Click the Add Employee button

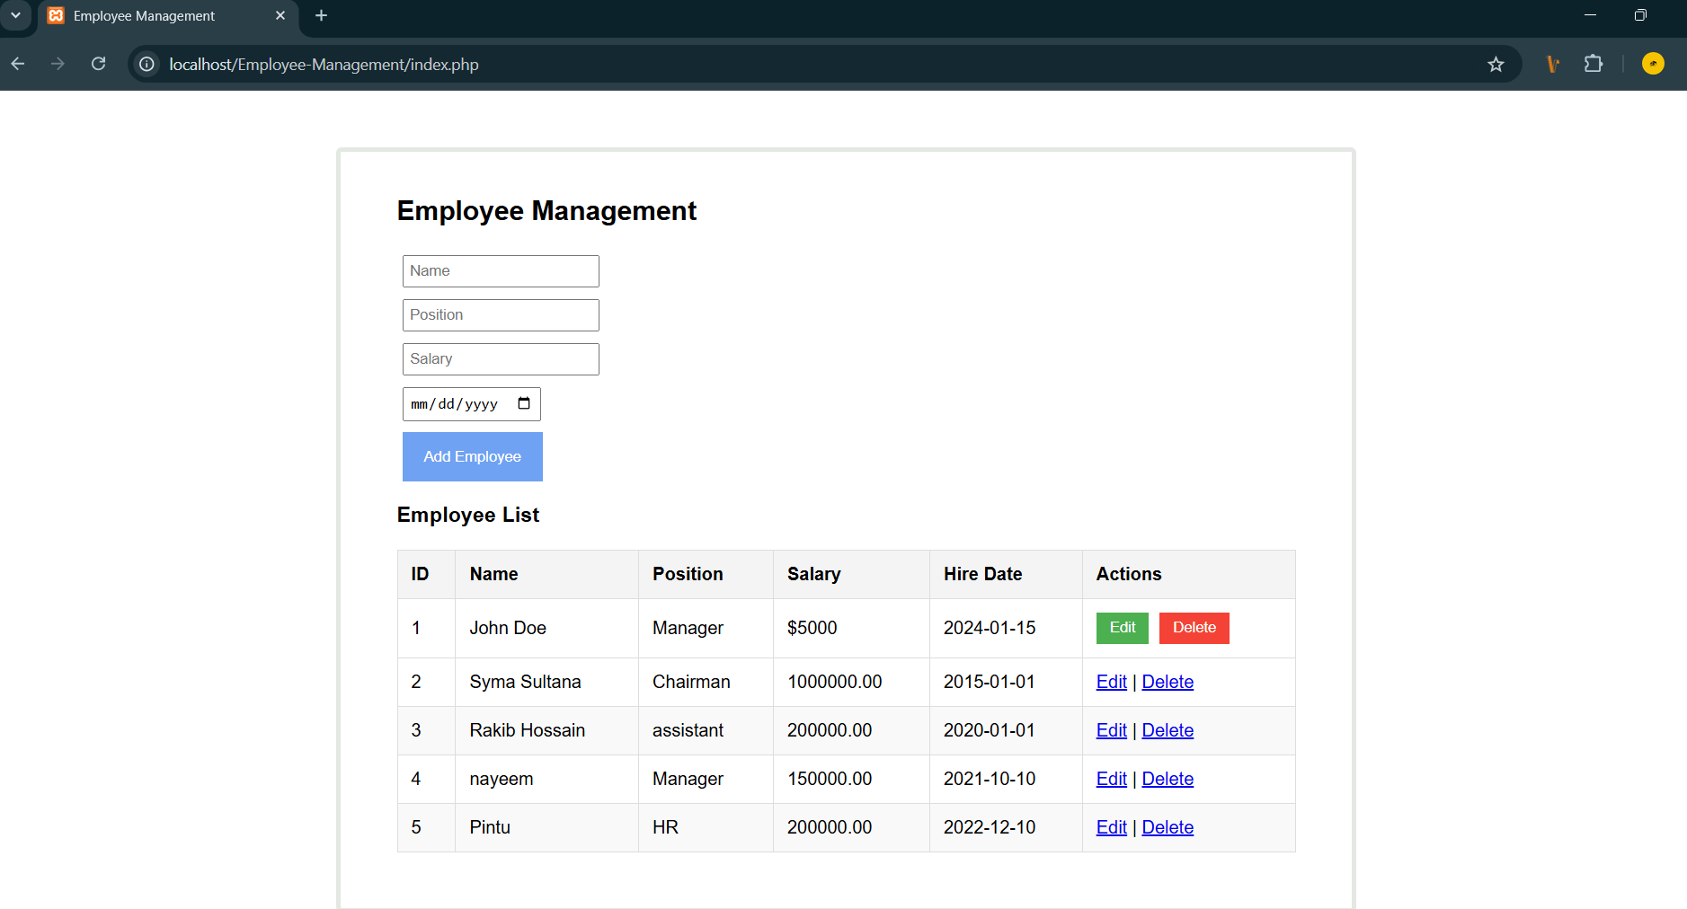[x=473, y=456]
